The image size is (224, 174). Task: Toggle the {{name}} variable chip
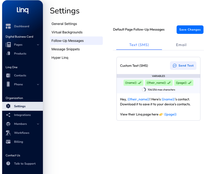(133, 83)
